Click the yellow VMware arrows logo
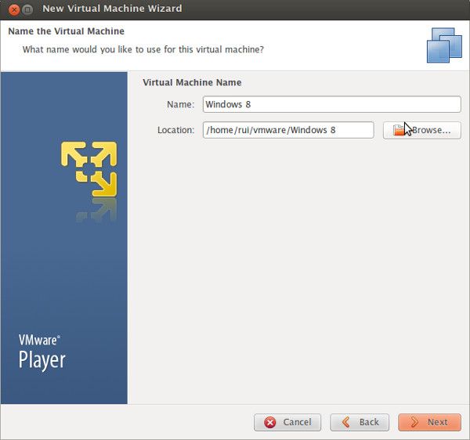Viewport: 470px width, 440px height. coord(89,168)
